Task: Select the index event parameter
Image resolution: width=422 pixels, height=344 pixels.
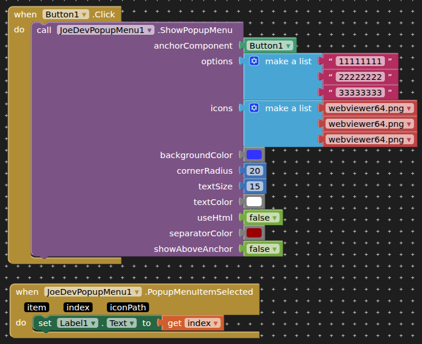Action: click(78, 308)
